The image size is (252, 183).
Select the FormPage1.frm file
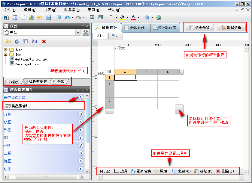(x=24, y=64)
